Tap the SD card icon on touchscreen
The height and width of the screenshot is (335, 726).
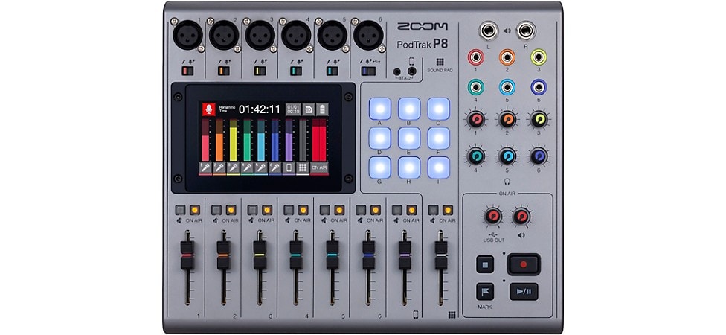pos(309,109)
